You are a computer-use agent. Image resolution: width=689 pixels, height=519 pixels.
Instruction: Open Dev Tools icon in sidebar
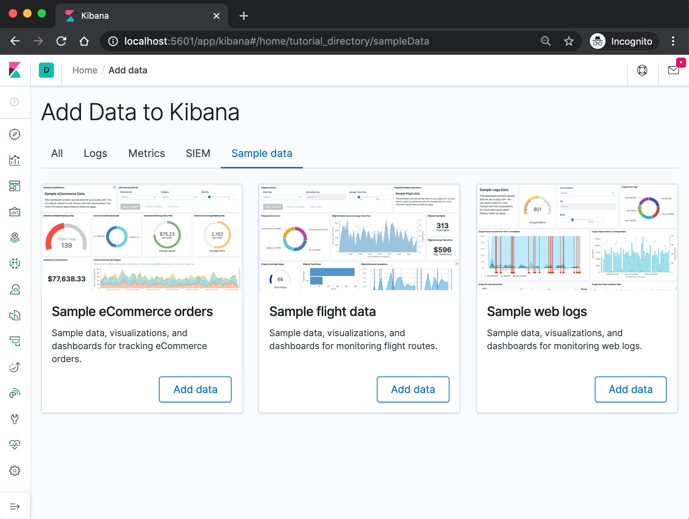click(15, 419)
